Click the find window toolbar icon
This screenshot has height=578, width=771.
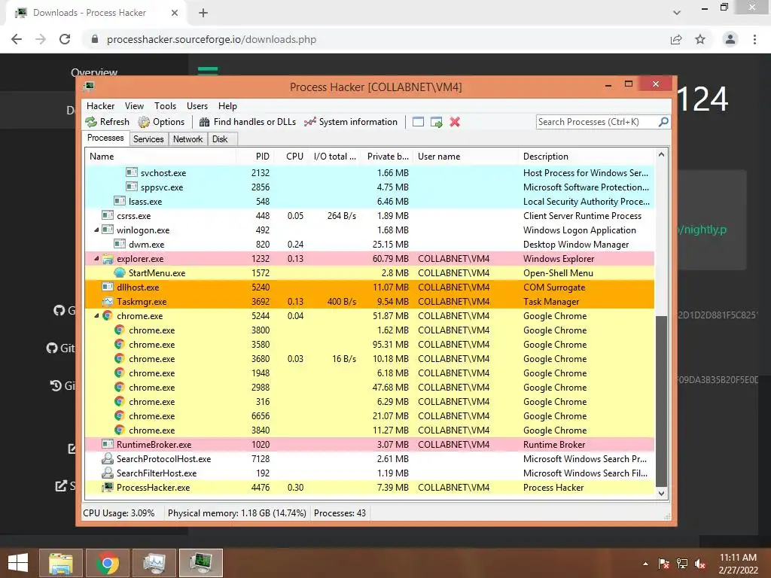418,122
